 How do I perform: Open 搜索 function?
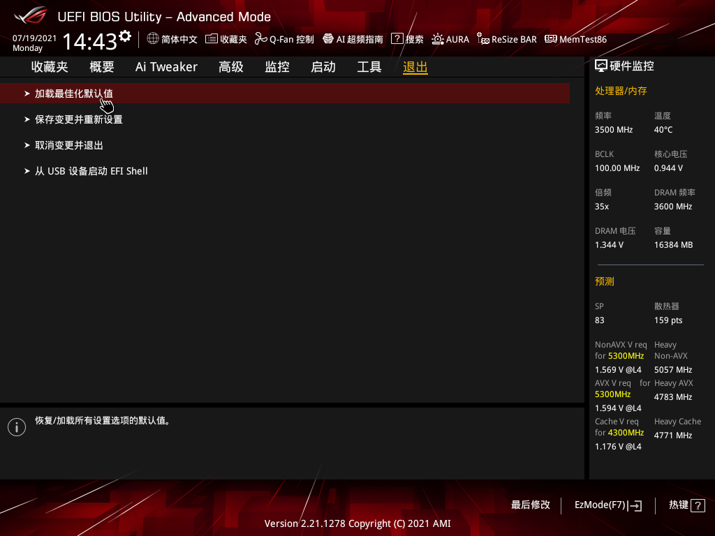407,39
